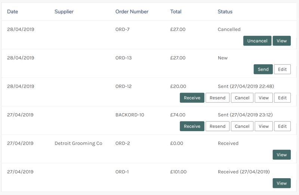Edit order ORD-13

pyautogui.click(x=282, y=69)
